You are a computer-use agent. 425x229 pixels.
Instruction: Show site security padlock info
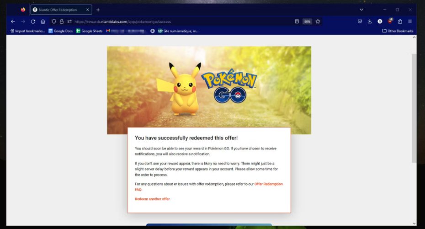pyautogui.click(x=62, y=21)
